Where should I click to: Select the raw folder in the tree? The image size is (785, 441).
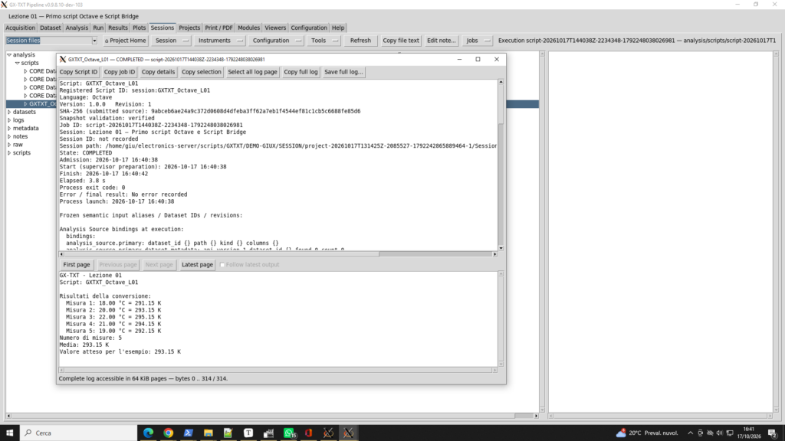click(x=18, y=145)
